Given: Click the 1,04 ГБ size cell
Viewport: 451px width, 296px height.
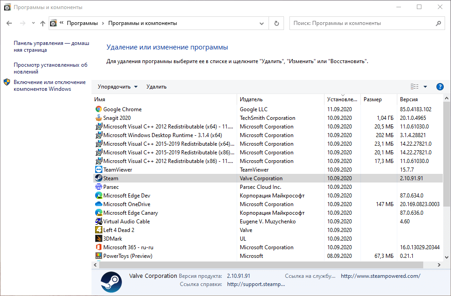Looking at the screenshot, I should (385, 118).
